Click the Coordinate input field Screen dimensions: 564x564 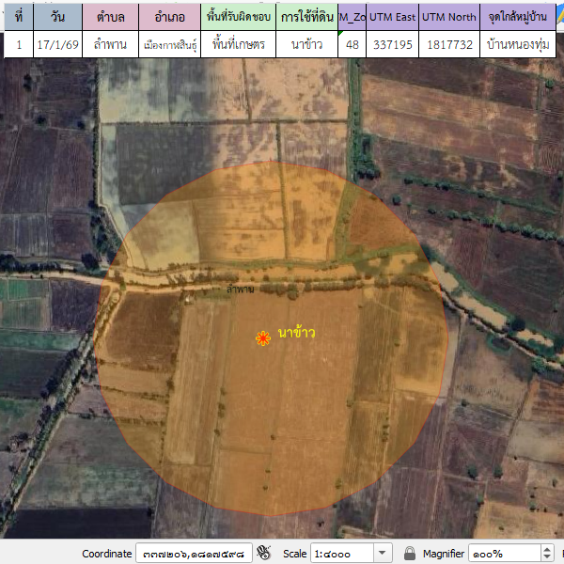[x=193, y=553]
